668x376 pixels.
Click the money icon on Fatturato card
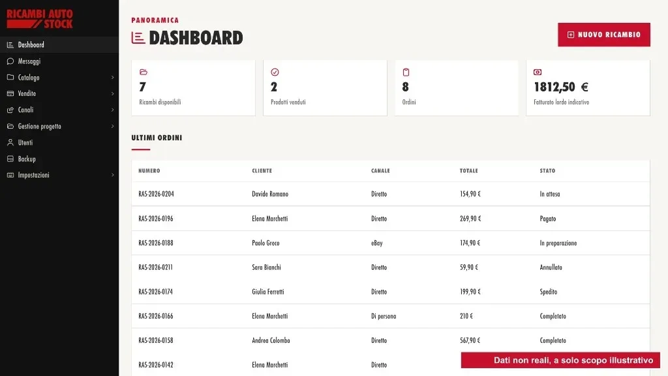tap(538, 72)
